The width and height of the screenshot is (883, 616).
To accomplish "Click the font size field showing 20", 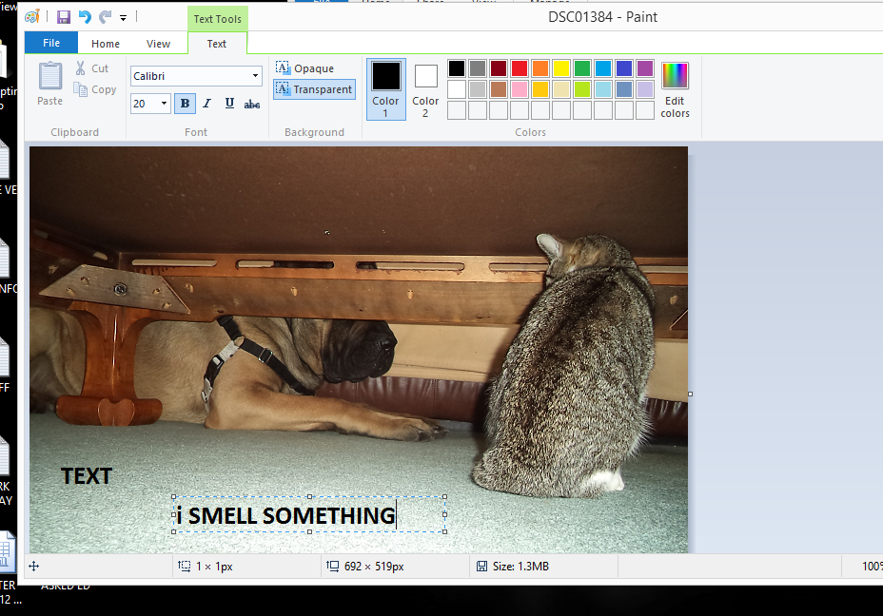I will [145, 104].
